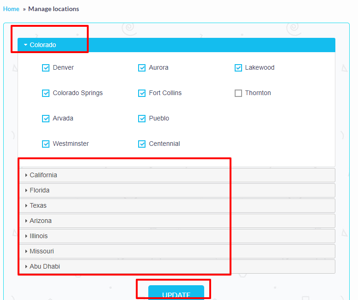Expand the Texas location group
The height and width of the screenshot is (300, 358).
tap(38, 205)
